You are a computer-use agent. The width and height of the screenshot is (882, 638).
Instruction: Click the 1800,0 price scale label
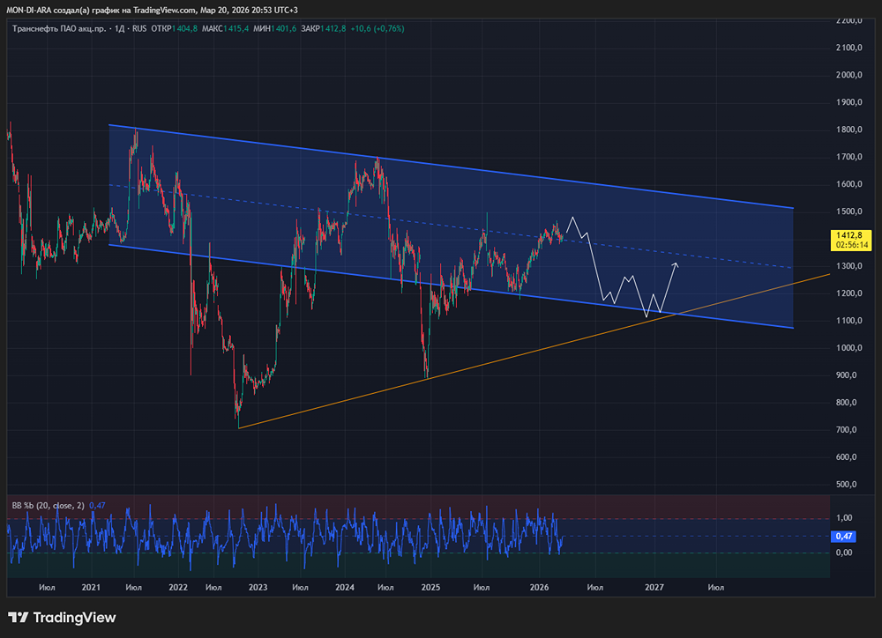point(848,130)
